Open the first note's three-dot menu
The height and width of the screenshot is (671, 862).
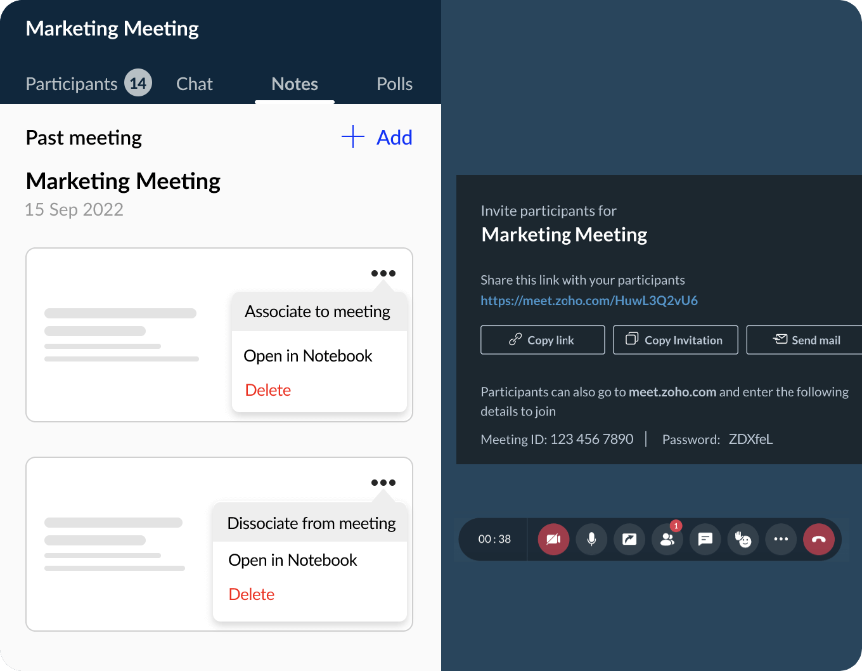tap(383, 273)
